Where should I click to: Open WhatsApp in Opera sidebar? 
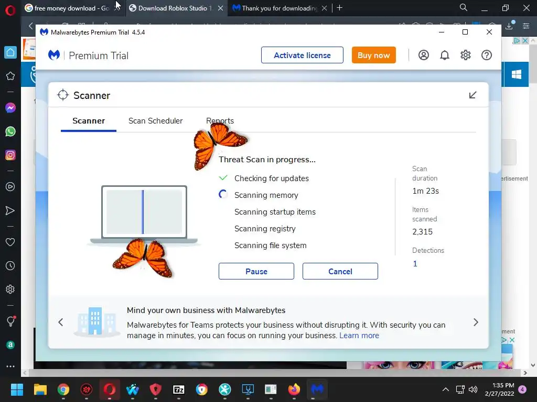tap(10, 131)
